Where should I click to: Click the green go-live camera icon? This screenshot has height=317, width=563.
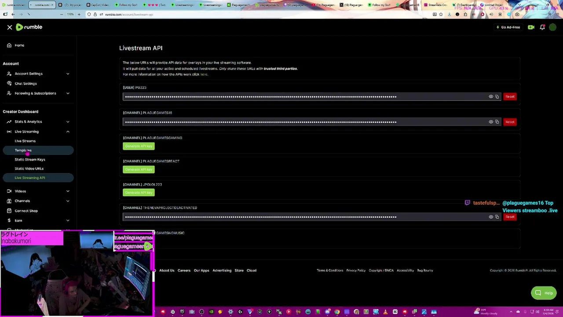pyautogui.click(x=531, y=27)
